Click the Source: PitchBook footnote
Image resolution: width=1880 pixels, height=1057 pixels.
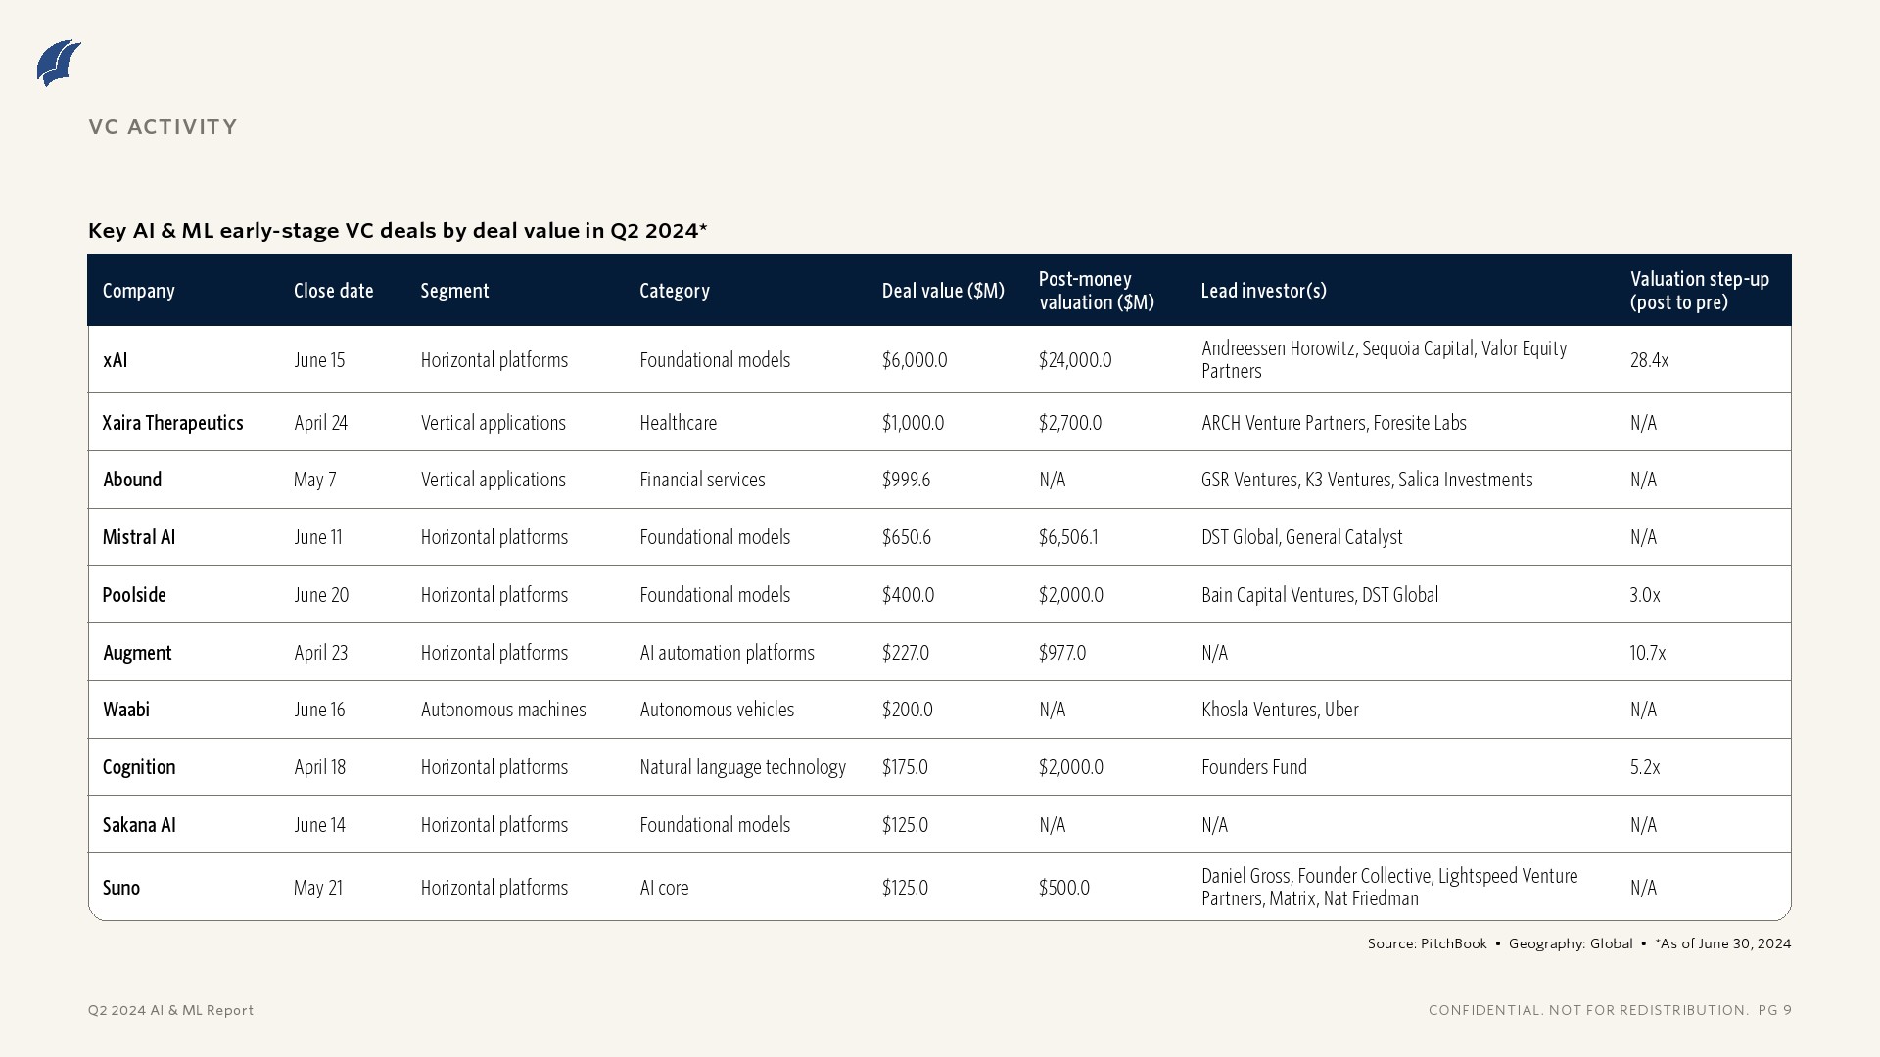click(1427, 943)
